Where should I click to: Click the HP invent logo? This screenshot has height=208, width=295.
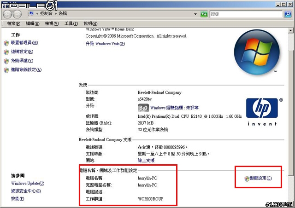pos(264,112)
